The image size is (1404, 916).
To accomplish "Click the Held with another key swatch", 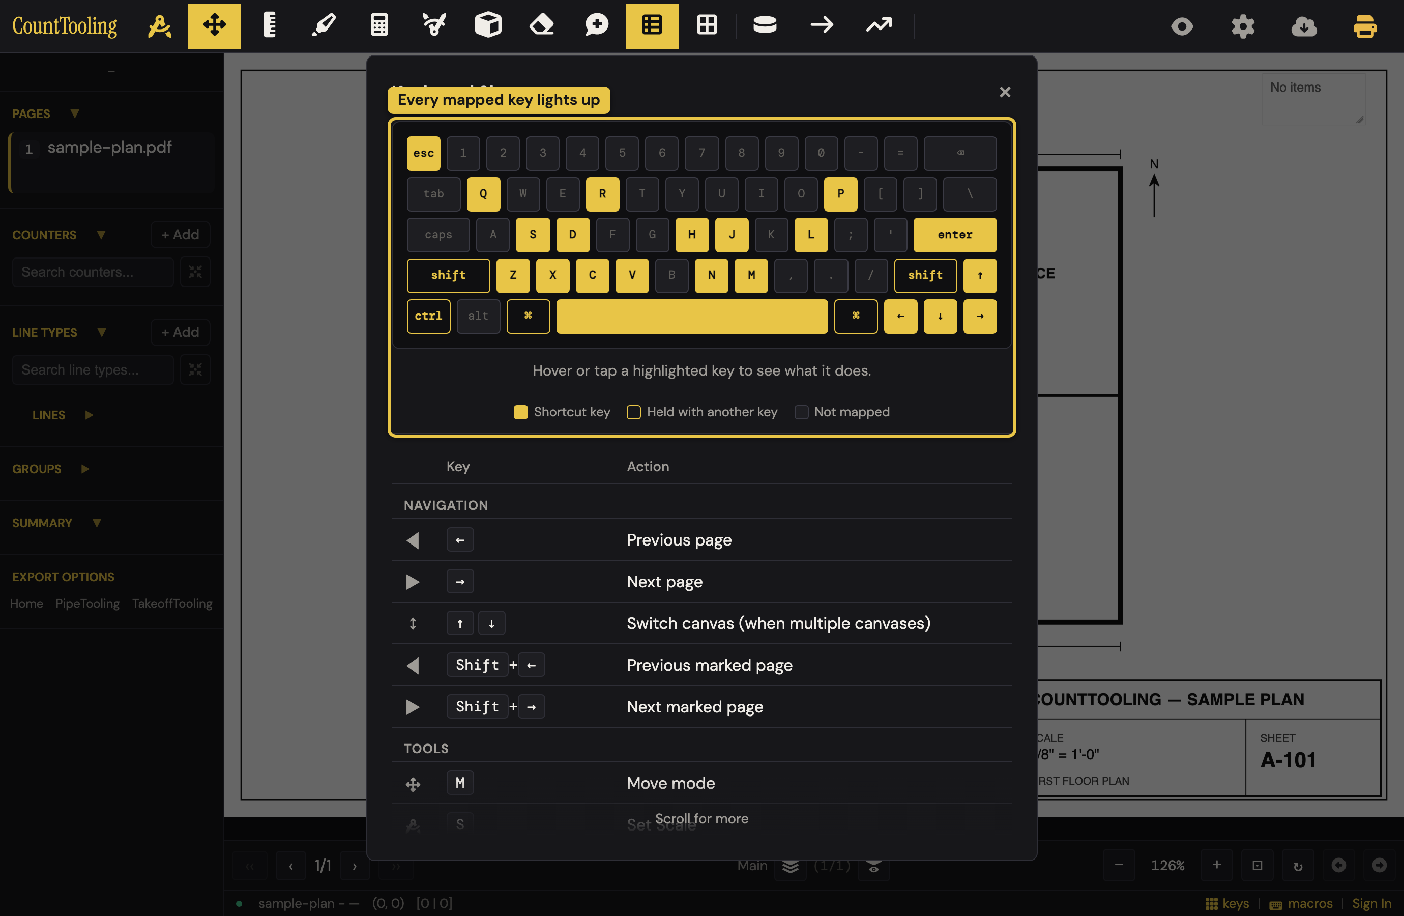I will click(x=633, y=412).
